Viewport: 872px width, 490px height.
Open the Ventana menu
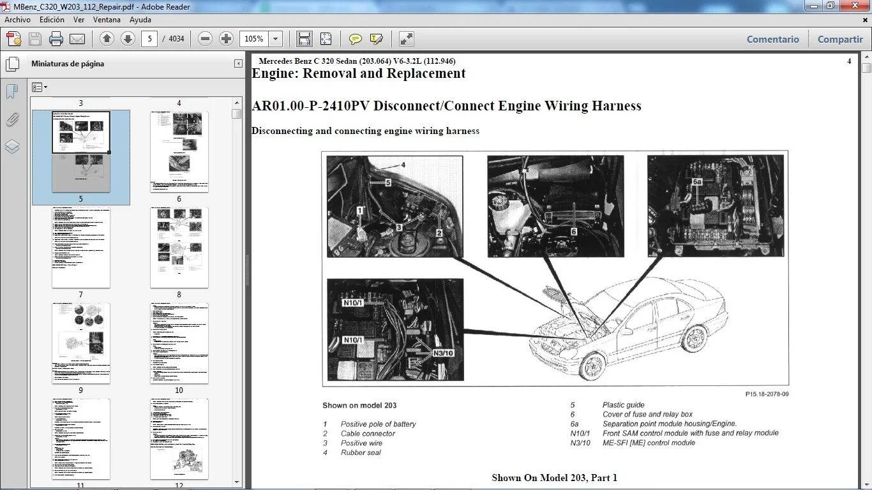coord(107,20)
